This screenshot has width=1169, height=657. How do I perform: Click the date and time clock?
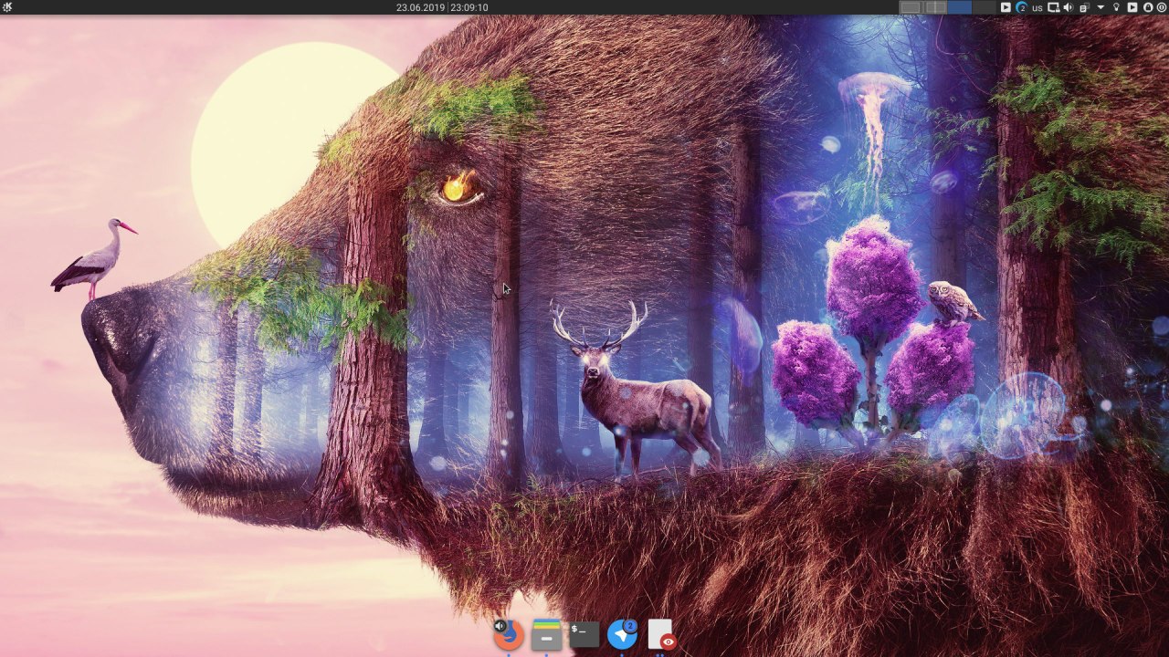click(442, 7)
